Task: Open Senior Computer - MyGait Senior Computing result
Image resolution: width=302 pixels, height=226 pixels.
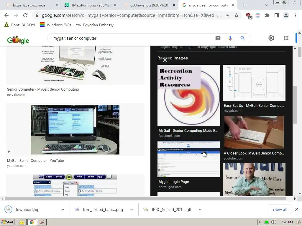Action: 43,89
